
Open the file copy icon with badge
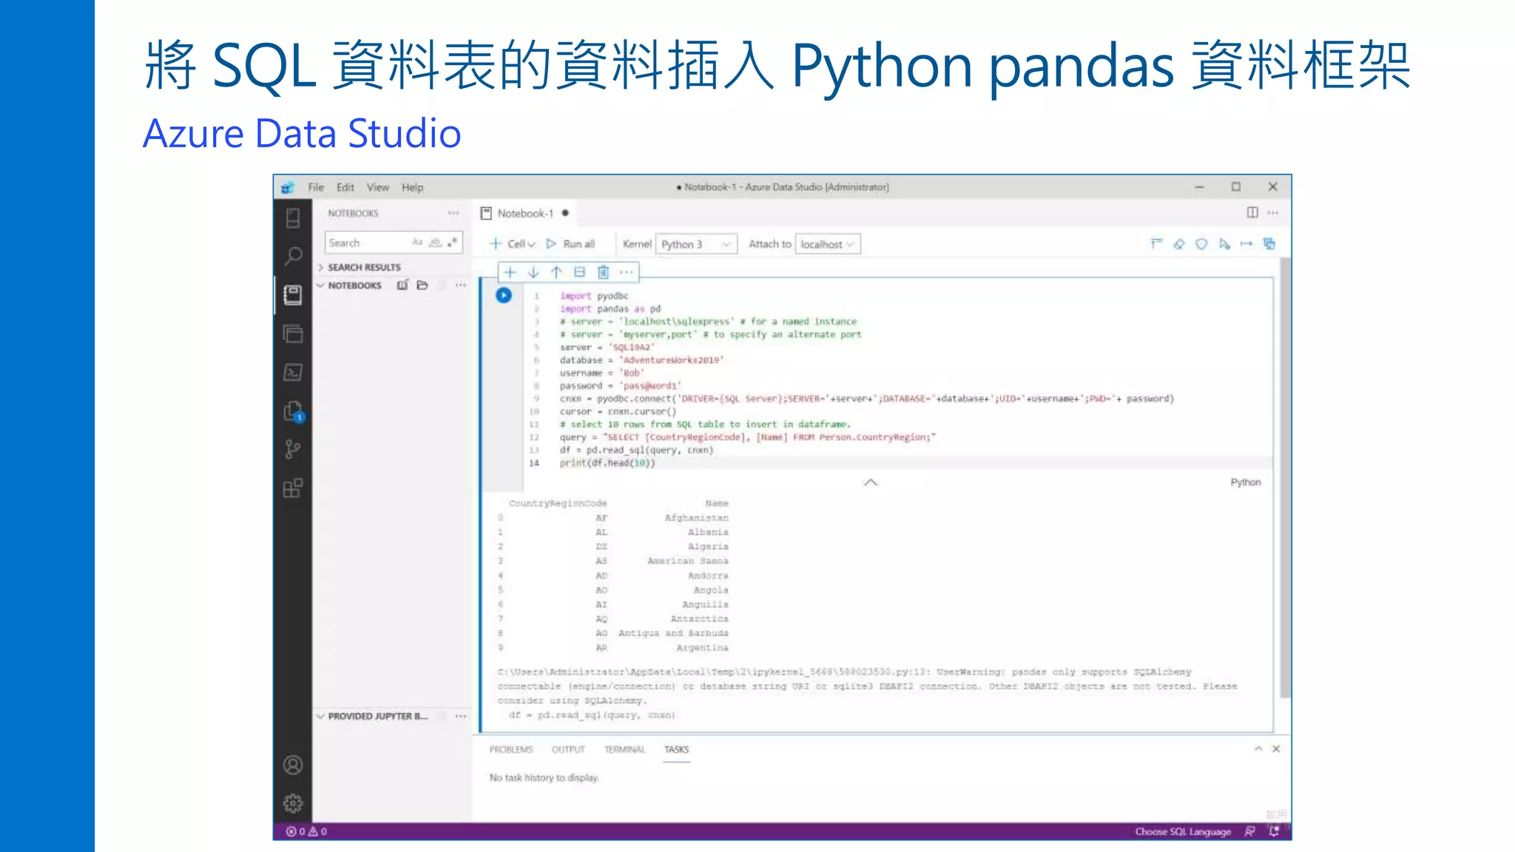point(294,411)
